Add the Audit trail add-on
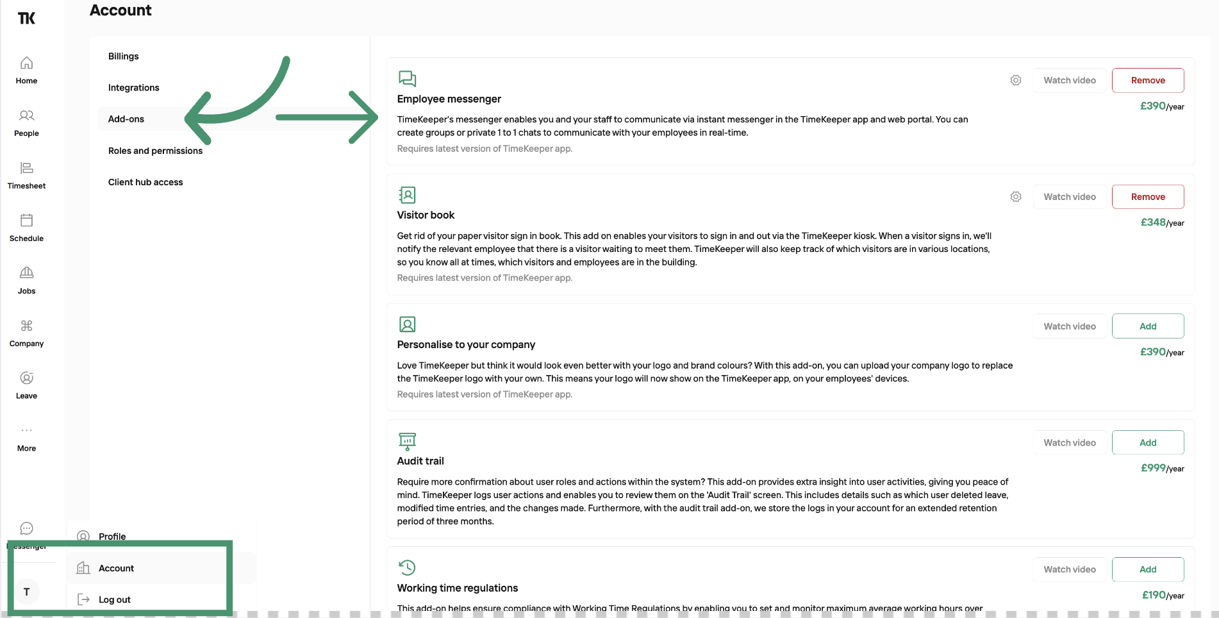1219x618 pixels. [1148, 442]
